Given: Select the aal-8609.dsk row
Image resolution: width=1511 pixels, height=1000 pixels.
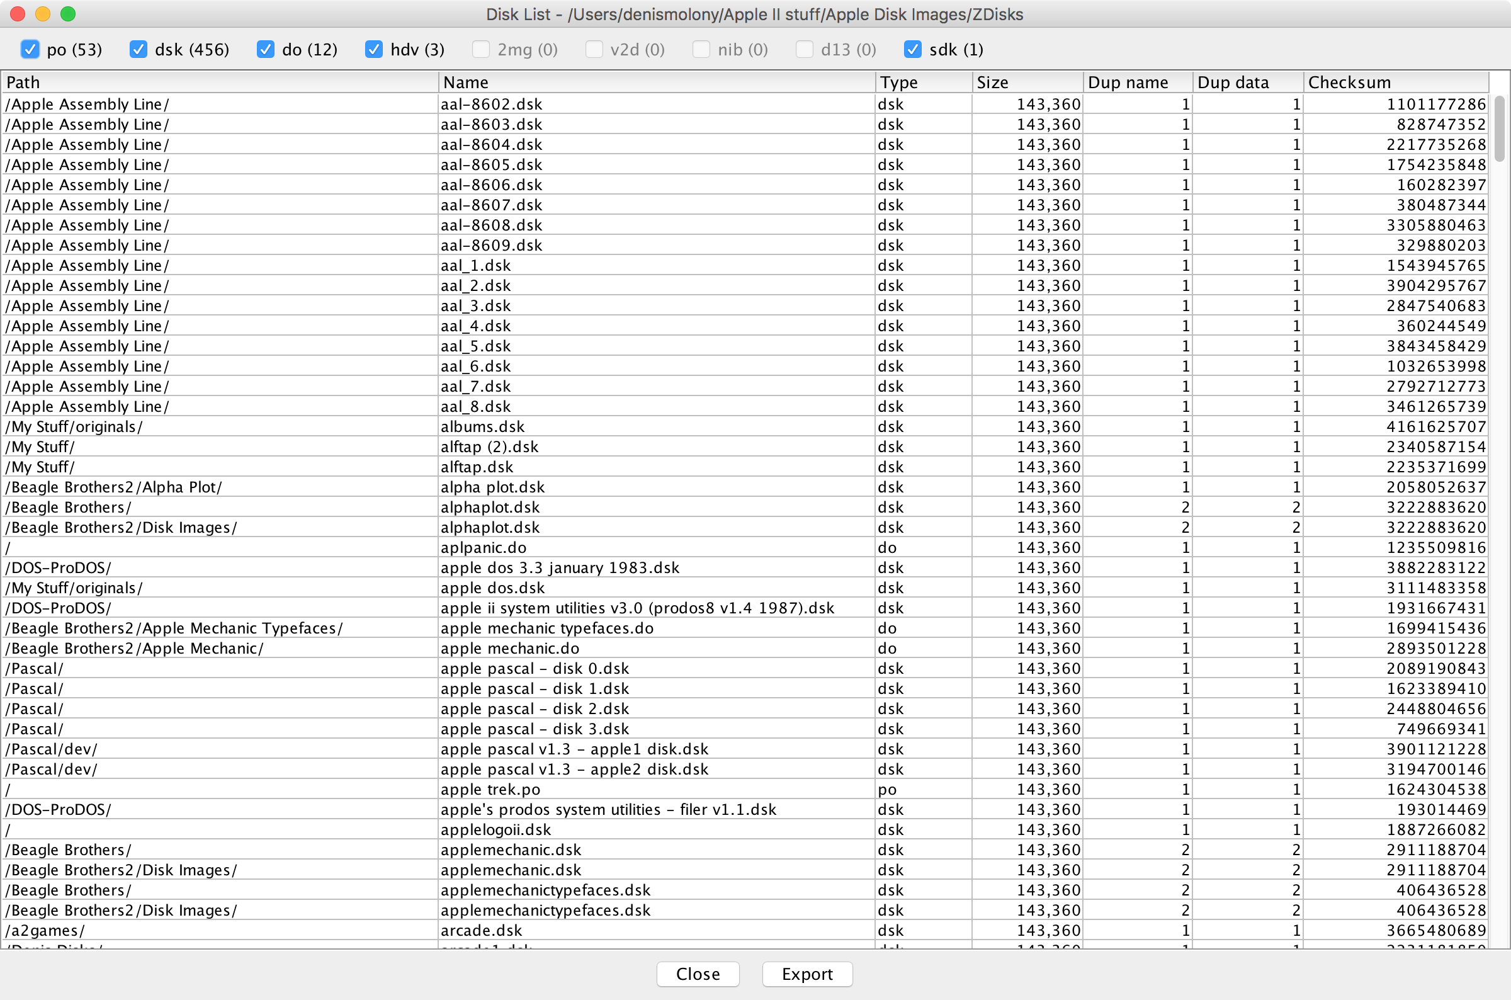Looking at the screenshot, I should (x=745, y=245).
